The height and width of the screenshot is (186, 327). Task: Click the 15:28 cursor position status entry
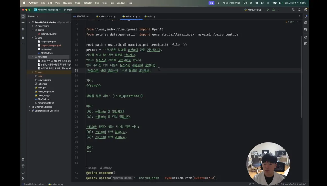(251, 184)
